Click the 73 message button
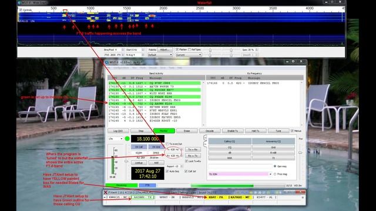The image size is (376, 211). (x=273, y=158)
